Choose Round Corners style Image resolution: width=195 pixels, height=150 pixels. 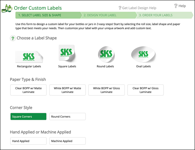coord(67,116)
